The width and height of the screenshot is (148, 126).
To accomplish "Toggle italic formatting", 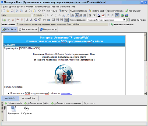I will (x=52, y=15).
